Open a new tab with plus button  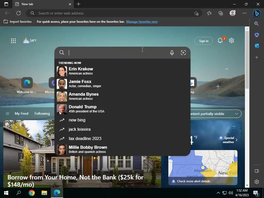78,4
